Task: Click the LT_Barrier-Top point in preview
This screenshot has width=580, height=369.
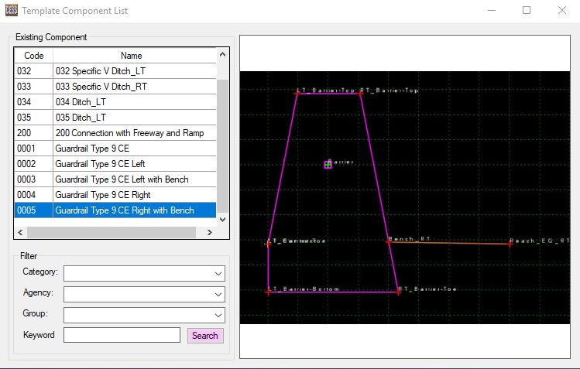Action: (297, 94)
